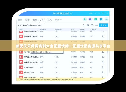Select the 申文盛-AFM原理及... file name

coord(31,57)
